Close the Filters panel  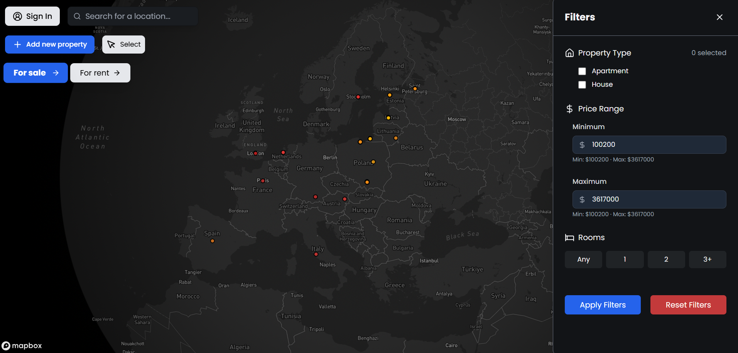pyautogui.click(x=719, y=17)
